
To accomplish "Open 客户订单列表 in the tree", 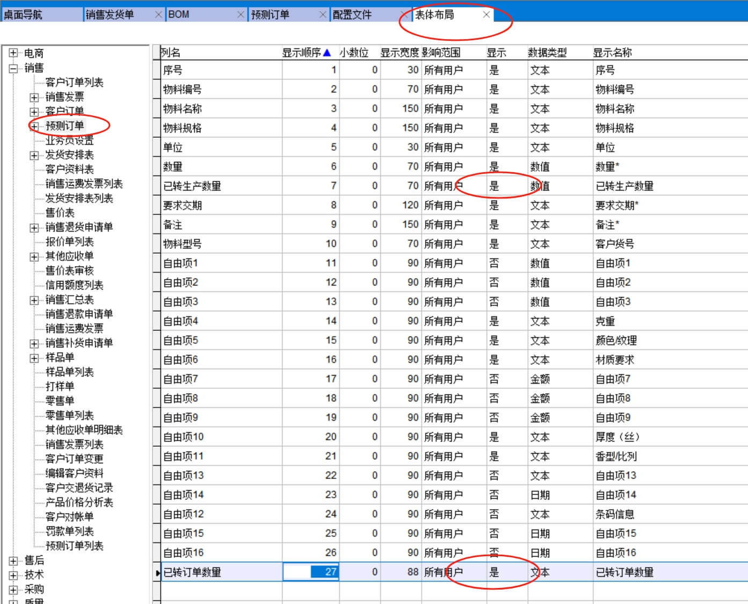I will coord(74,83).
